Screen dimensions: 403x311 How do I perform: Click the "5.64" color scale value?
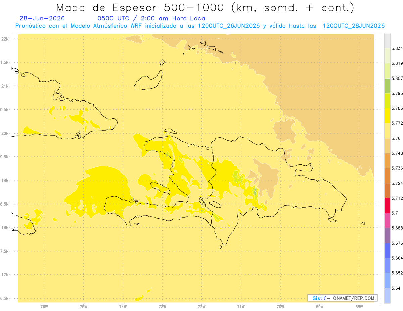pyautogui.click(x=396, y=288)
